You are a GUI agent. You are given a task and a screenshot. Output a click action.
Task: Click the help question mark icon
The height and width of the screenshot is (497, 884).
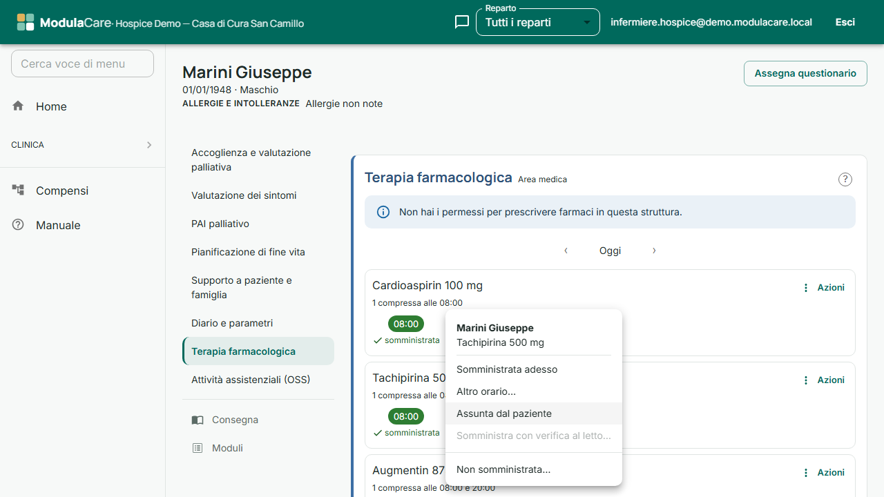(845, 179)
